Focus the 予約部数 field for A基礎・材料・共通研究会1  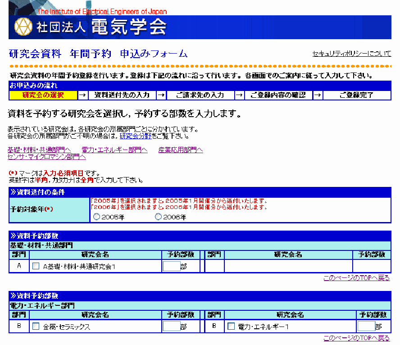tap(171, 266)
